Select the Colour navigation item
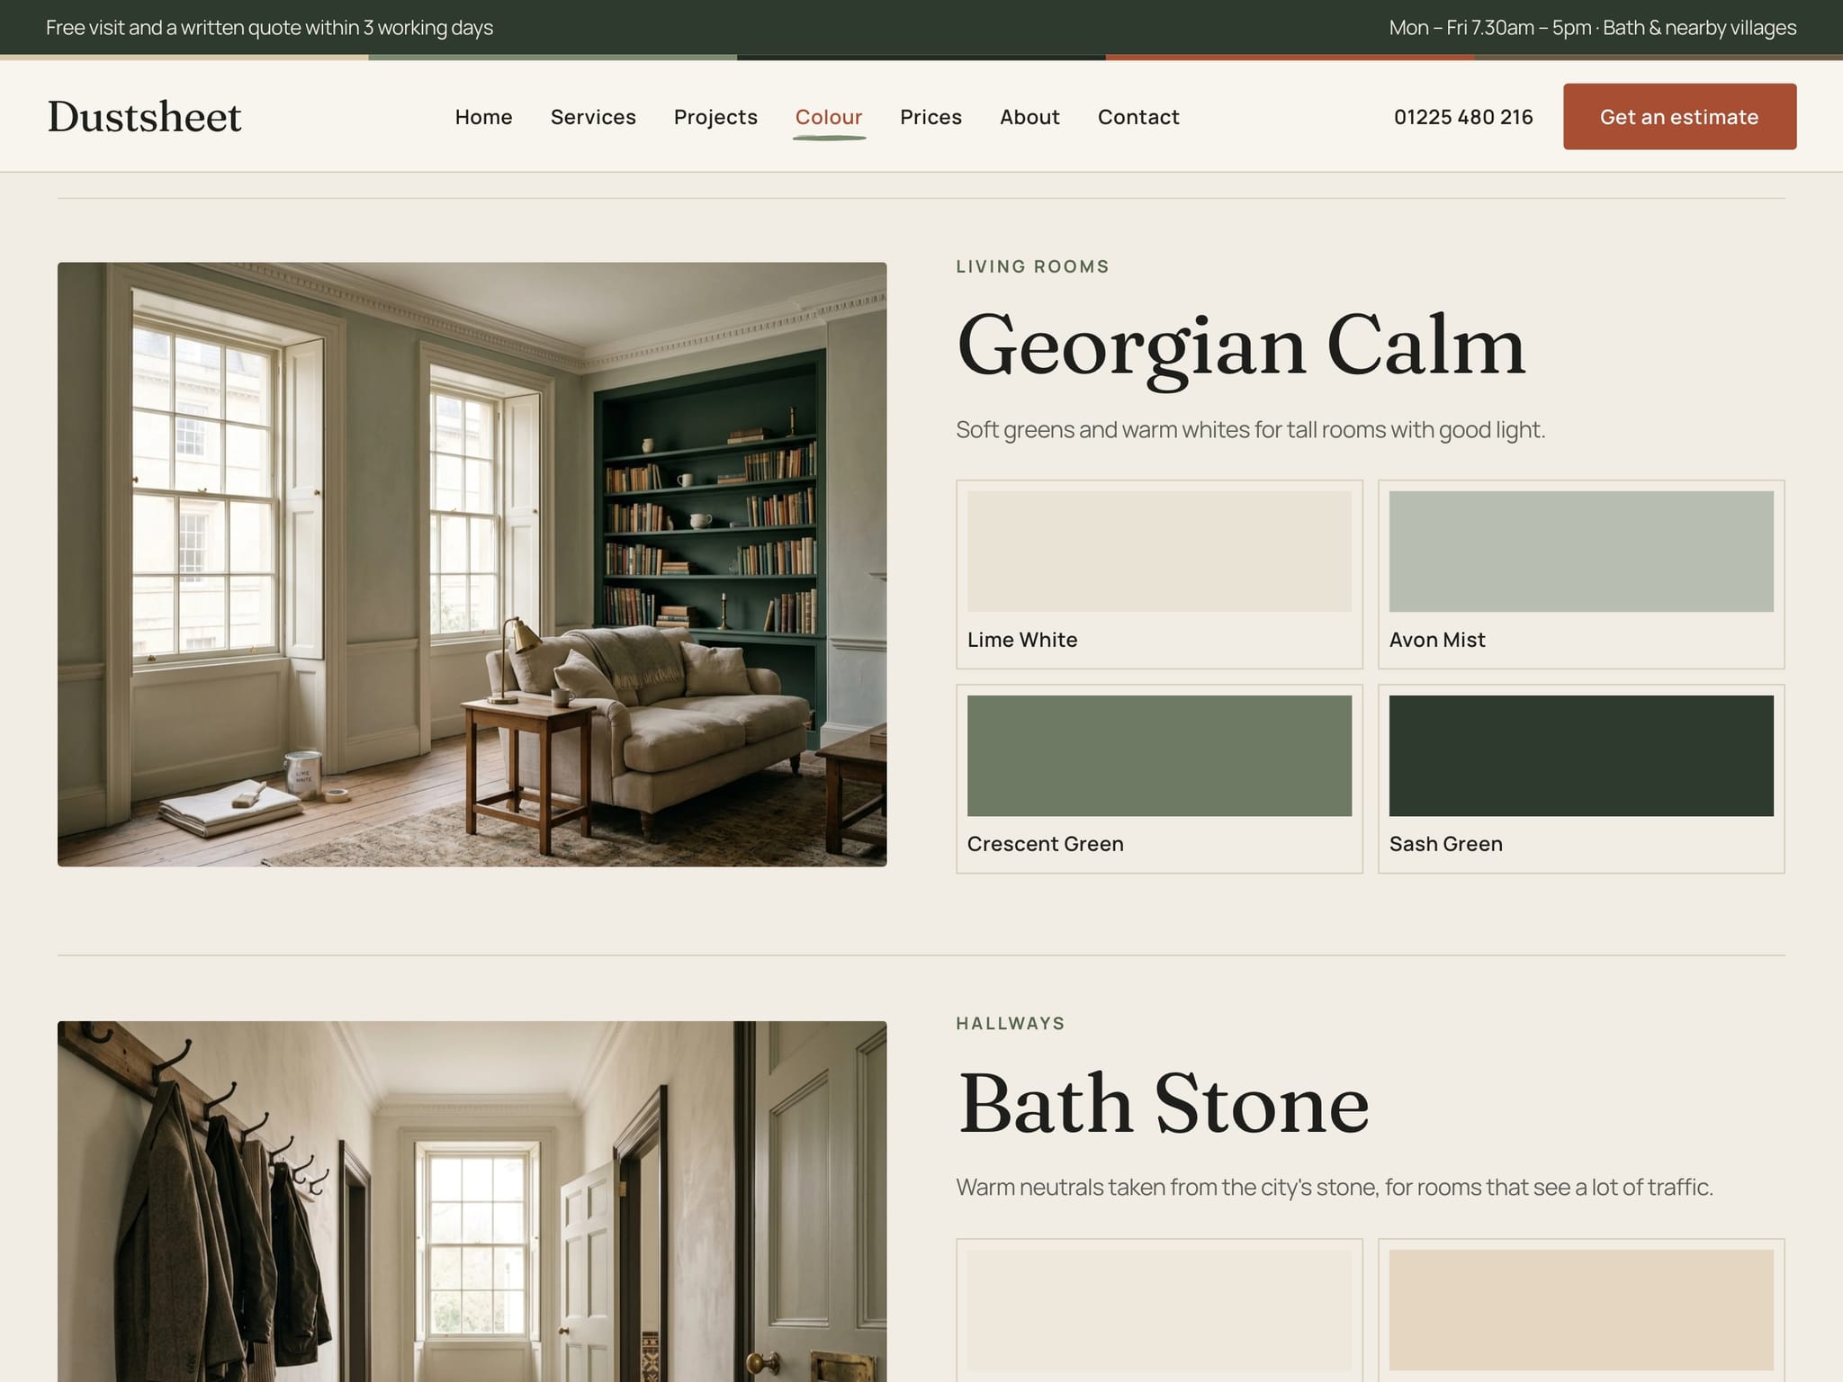1843x1382 pixels. (829, 117)
